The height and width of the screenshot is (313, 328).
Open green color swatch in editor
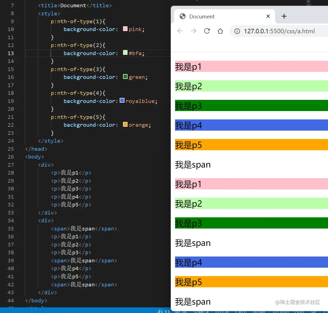point(125,77)
